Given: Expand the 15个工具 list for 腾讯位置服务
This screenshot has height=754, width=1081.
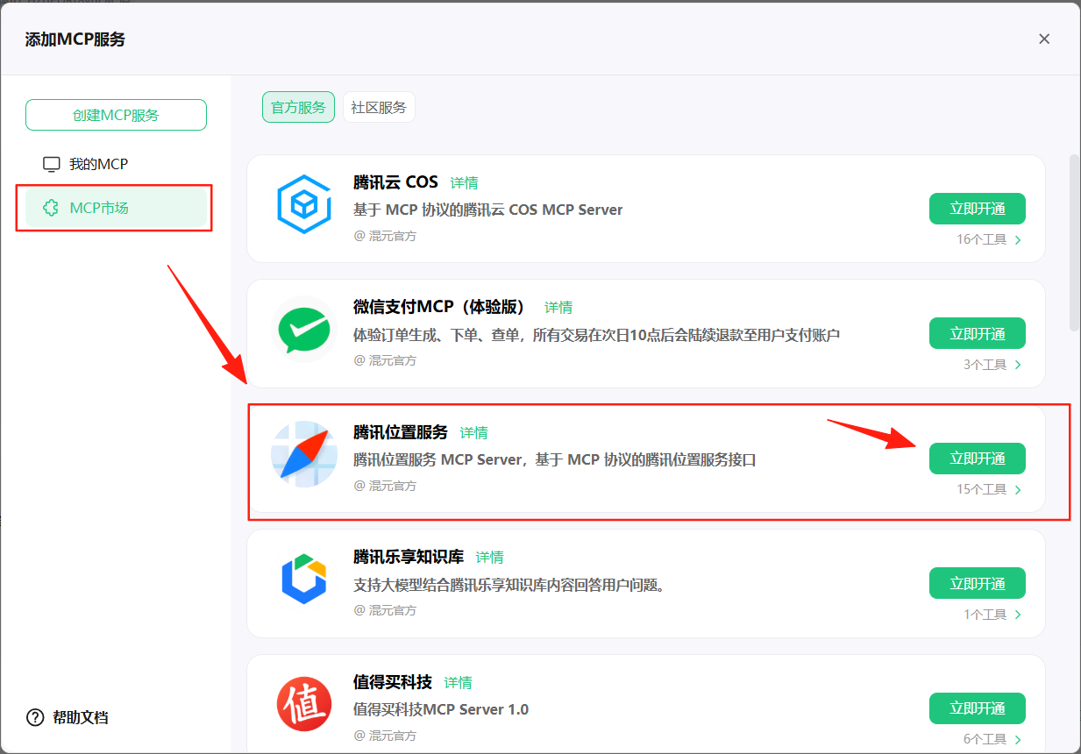Looking at the screenshot, I should [989, 489].
